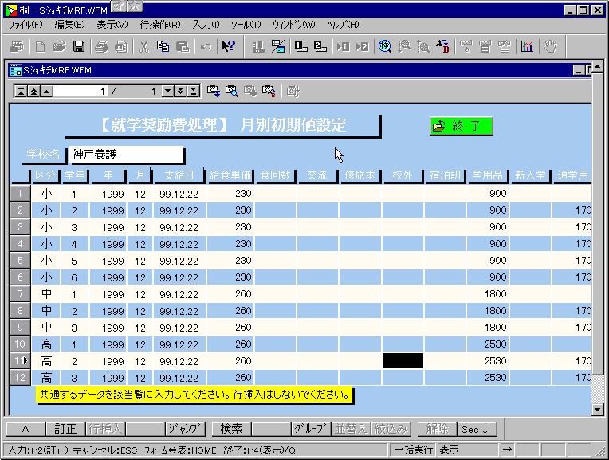The height and width of the screenshot is (460, 609).
Task: Click the Open folder toolbar icon
Action: click(60, 47)
